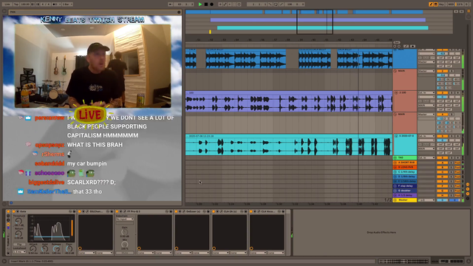The height and width of the screenshot is (266, 473).
Task: Toggle the DeEsser device activator
Action: point(177,212)
